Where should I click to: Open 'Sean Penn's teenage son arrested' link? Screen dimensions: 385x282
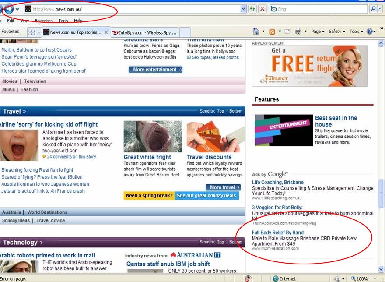pyautogui.click(x=39, y=57)
